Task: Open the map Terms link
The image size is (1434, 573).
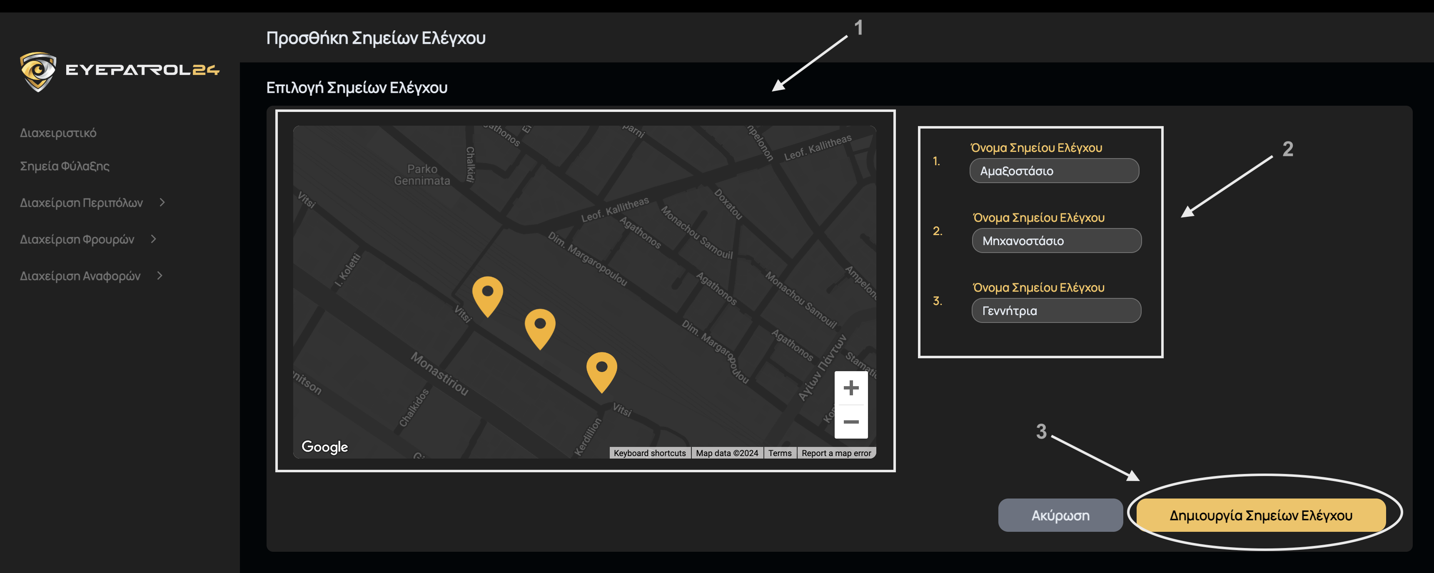Action: click(779, 453)
